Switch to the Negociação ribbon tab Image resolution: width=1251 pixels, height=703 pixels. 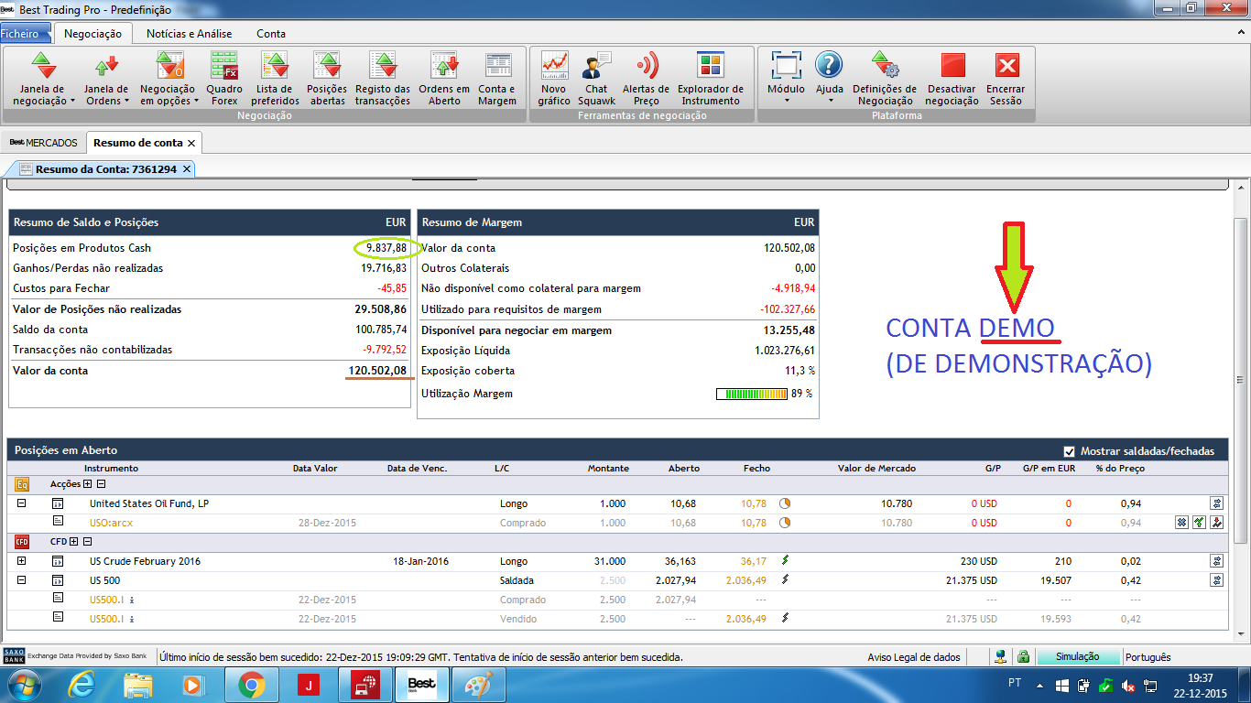(92, 34)
